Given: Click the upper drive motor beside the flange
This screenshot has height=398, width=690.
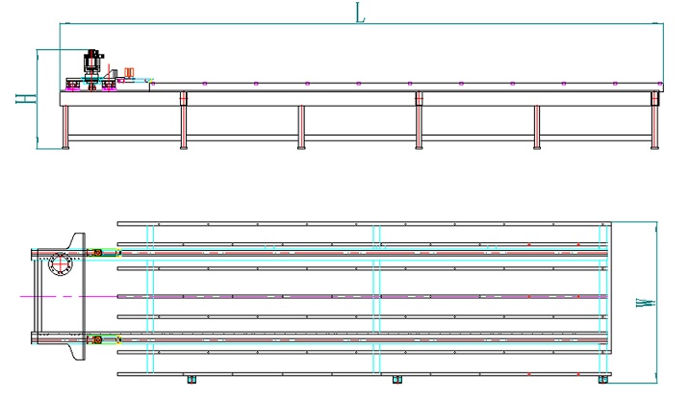Looking at the screenshot, I should click(96, 253).
